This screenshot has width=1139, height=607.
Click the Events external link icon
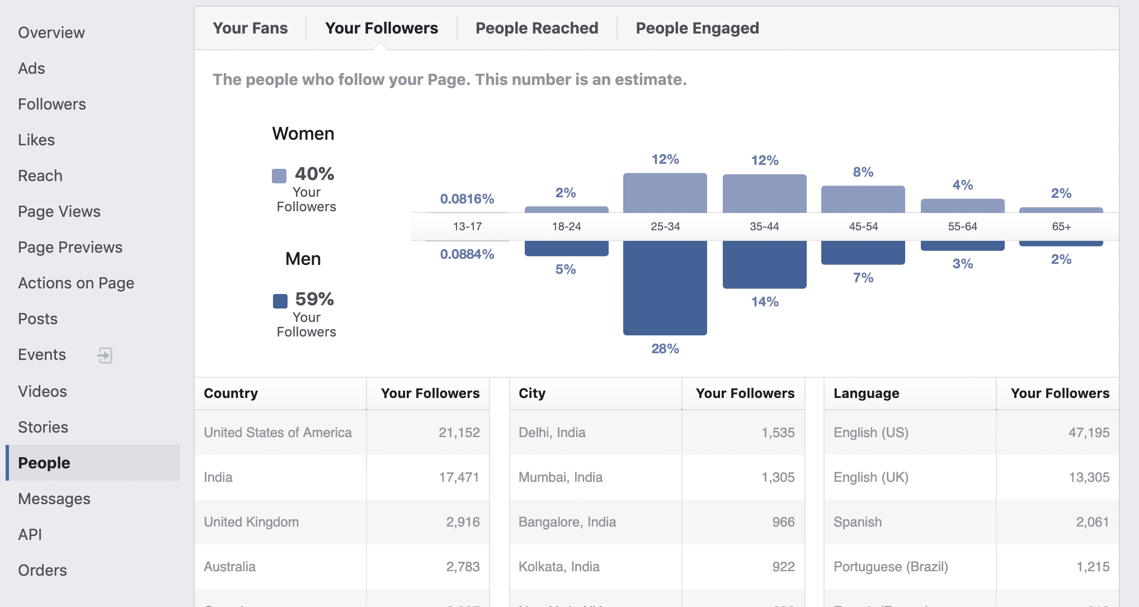(x=105, y=355)
